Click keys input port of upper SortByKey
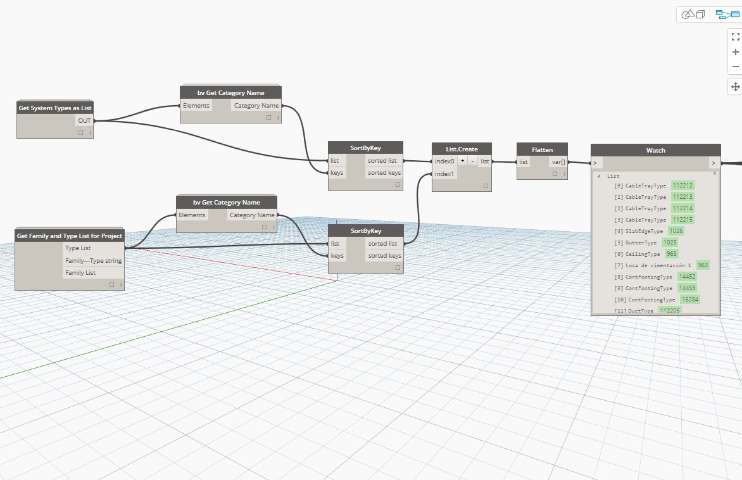The image size is (742, 480). [336, 173]
